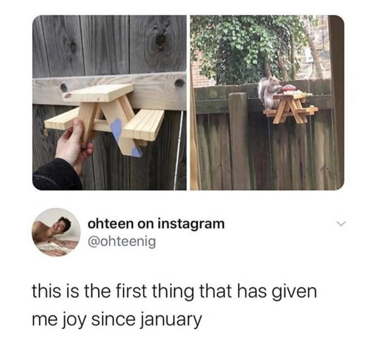Click the dark knot hole in fence
Image resolution: width=373 pixels, height=340 pixels.
point(159,40)
